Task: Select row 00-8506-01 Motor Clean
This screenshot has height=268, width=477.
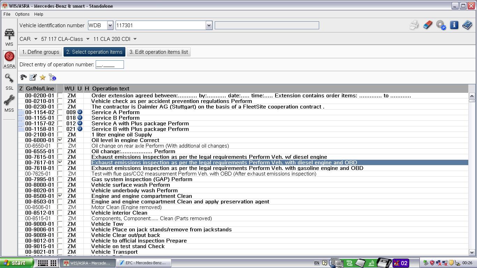Action: 243,207
